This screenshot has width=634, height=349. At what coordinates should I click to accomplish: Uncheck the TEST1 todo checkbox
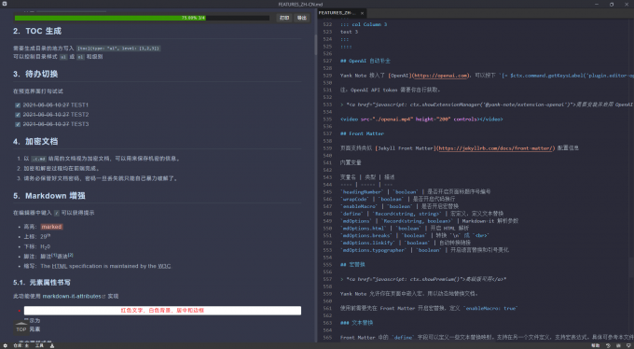click(18, 105)
